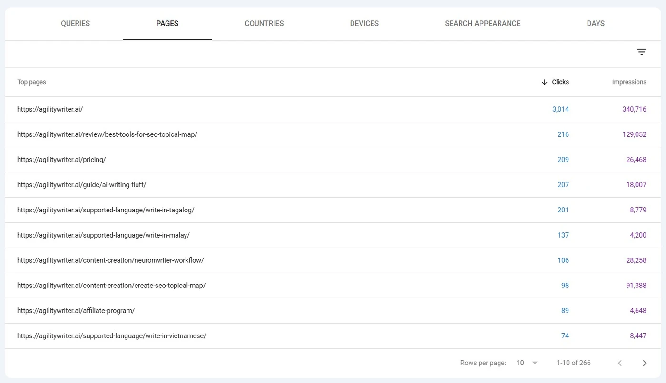Select the write-in-tagalog page row
This screenshot has height=383, width=666.
tap(333, 210)
